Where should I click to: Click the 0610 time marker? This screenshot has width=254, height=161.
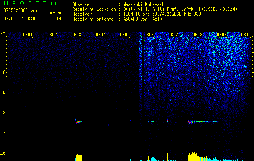[246, 35]
